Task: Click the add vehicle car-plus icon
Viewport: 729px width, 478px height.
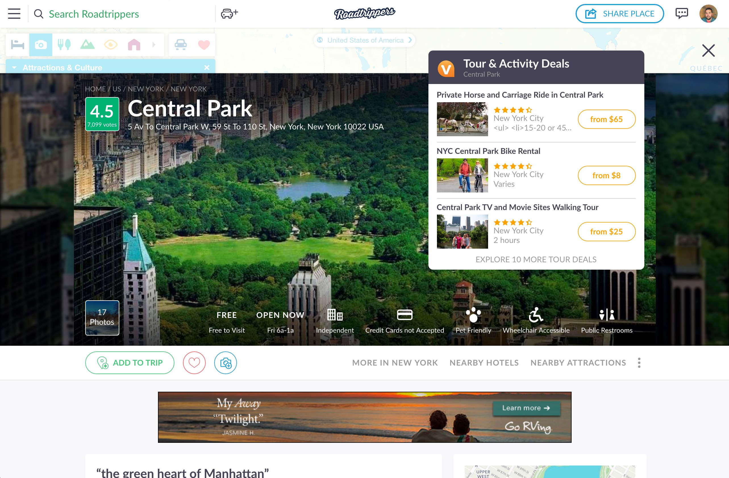Action: tap(230, 13)
